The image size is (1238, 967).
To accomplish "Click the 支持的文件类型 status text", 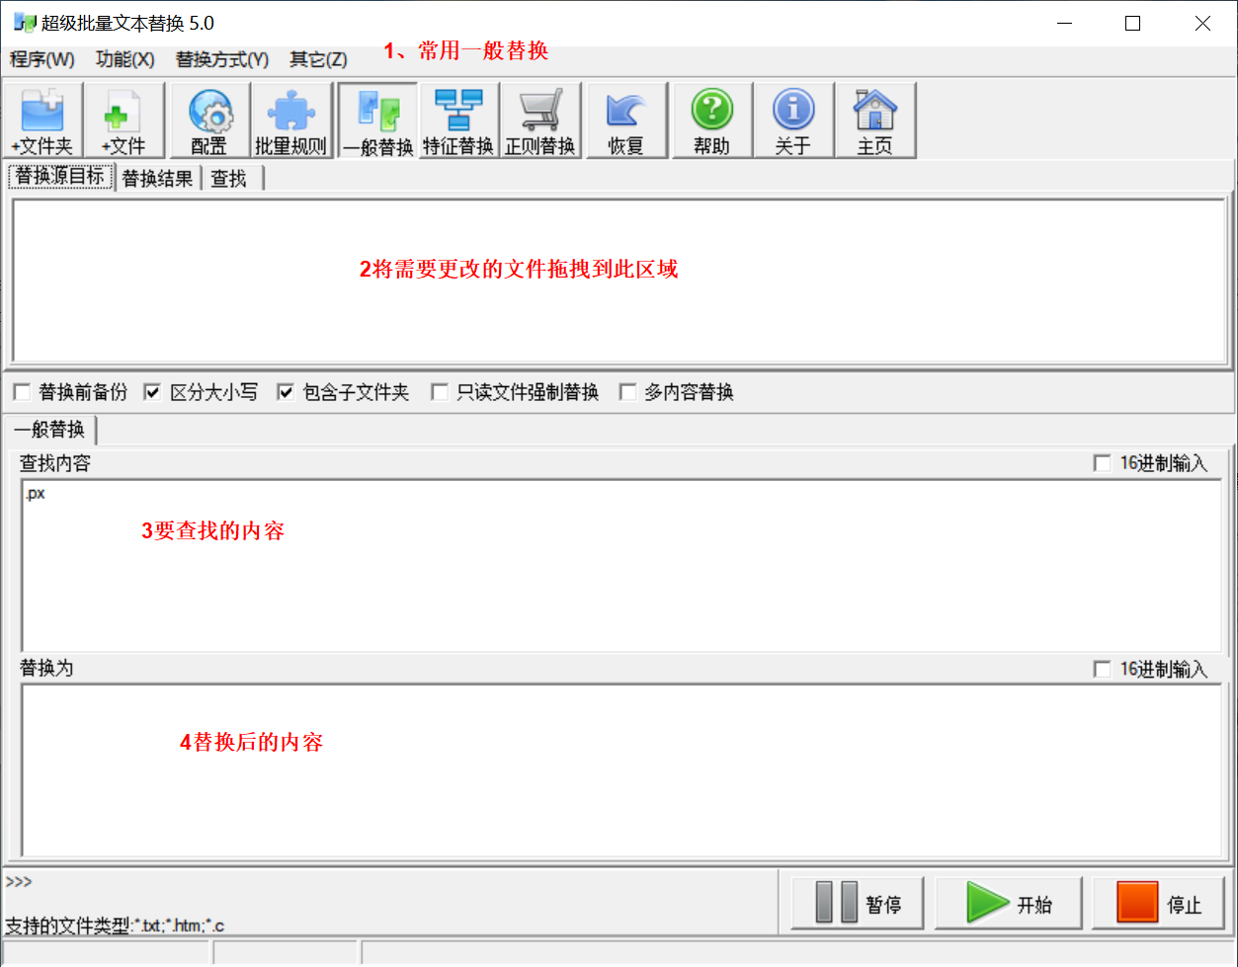I will 115,927.
